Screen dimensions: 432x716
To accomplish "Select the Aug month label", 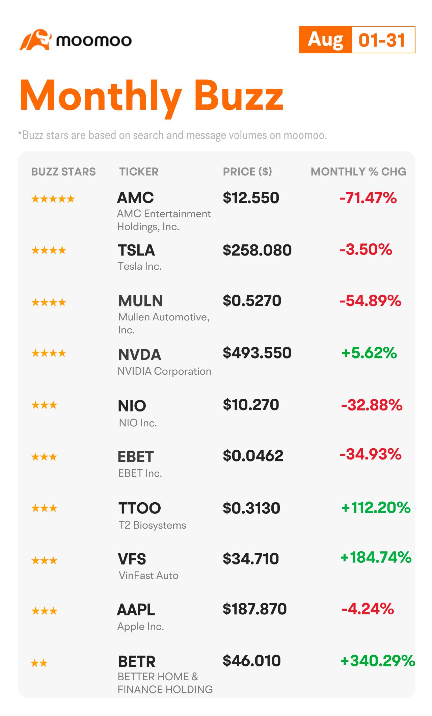I will 325,40.
